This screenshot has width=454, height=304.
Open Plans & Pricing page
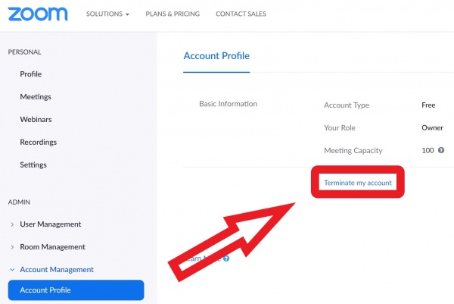tap(173, 14)
